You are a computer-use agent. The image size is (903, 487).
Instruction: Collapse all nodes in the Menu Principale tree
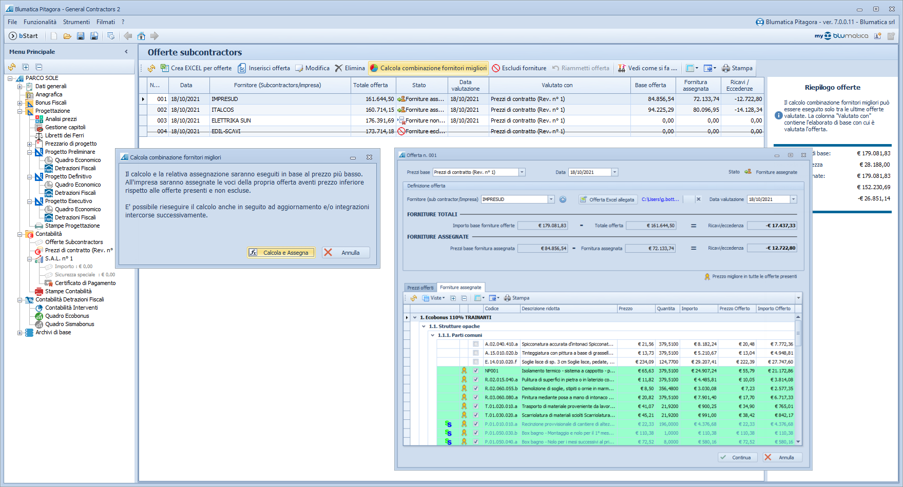(x=39, y=67)
